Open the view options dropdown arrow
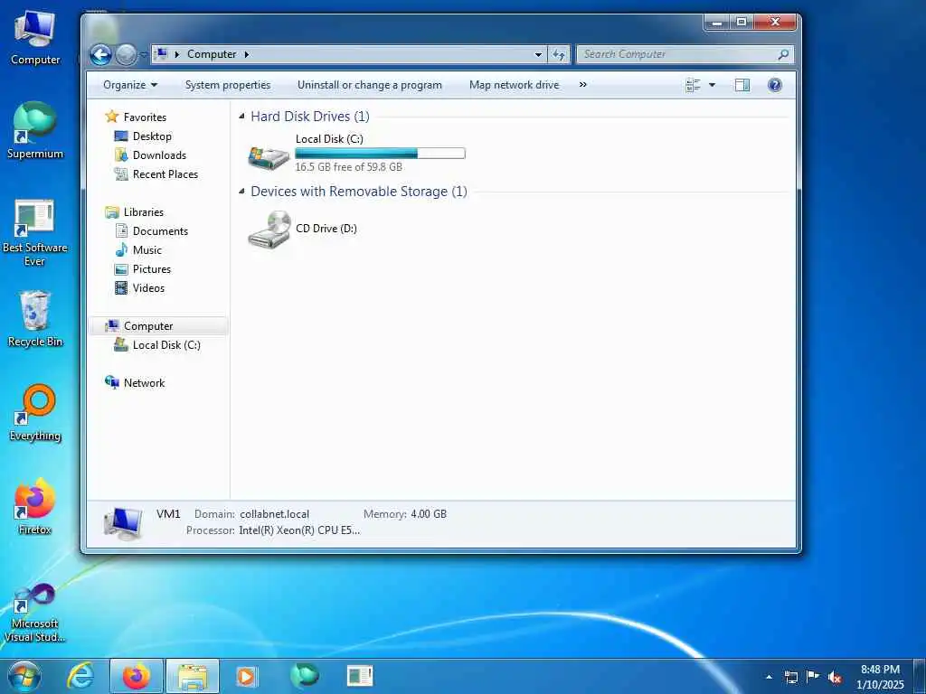926x694 pixels. [x=713, y=85]
